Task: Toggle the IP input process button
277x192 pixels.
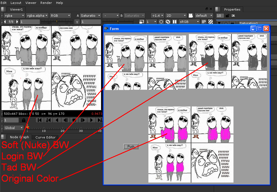Action: [204, 22]
